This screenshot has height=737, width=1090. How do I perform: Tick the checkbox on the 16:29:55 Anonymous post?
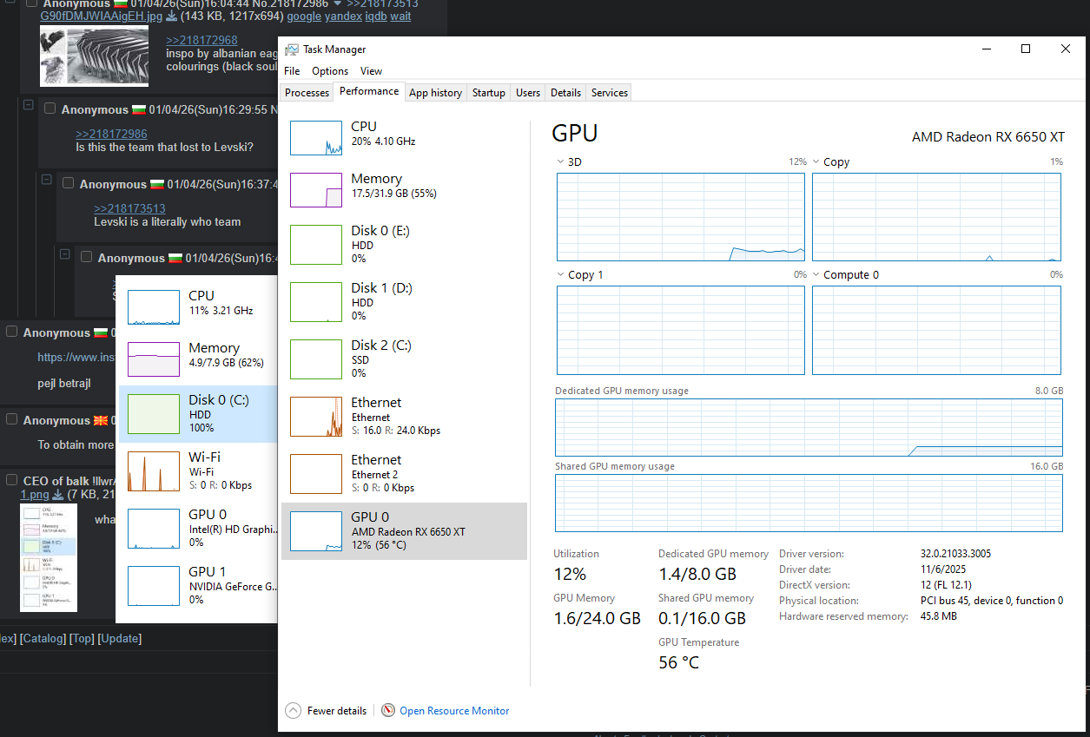click(x=50, y=109)
